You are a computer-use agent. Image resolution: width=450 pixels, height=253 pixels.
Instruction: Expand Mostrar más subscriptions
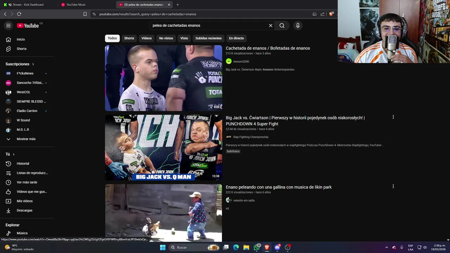point(27,139)
